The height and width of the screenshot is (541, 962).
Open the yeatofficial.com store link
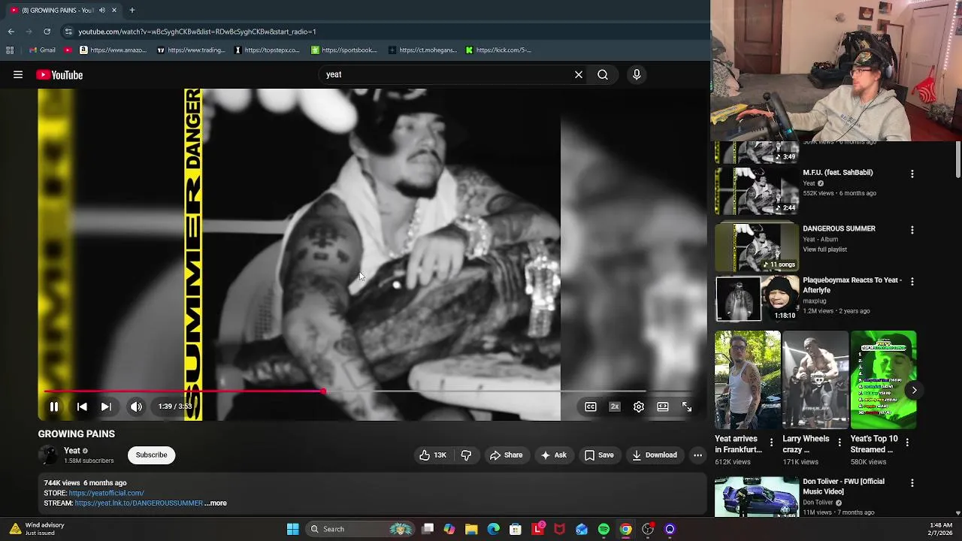point(106,493)
